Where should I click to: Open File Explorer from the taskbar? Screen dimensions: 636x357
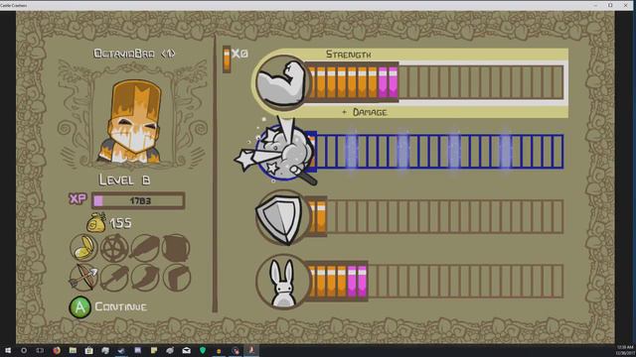(x=73, y=350)
